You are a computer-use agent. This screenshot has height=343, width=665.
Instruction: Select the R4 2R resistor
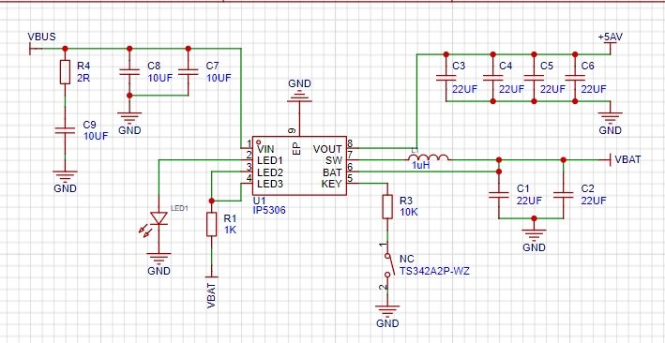(65, 71)
